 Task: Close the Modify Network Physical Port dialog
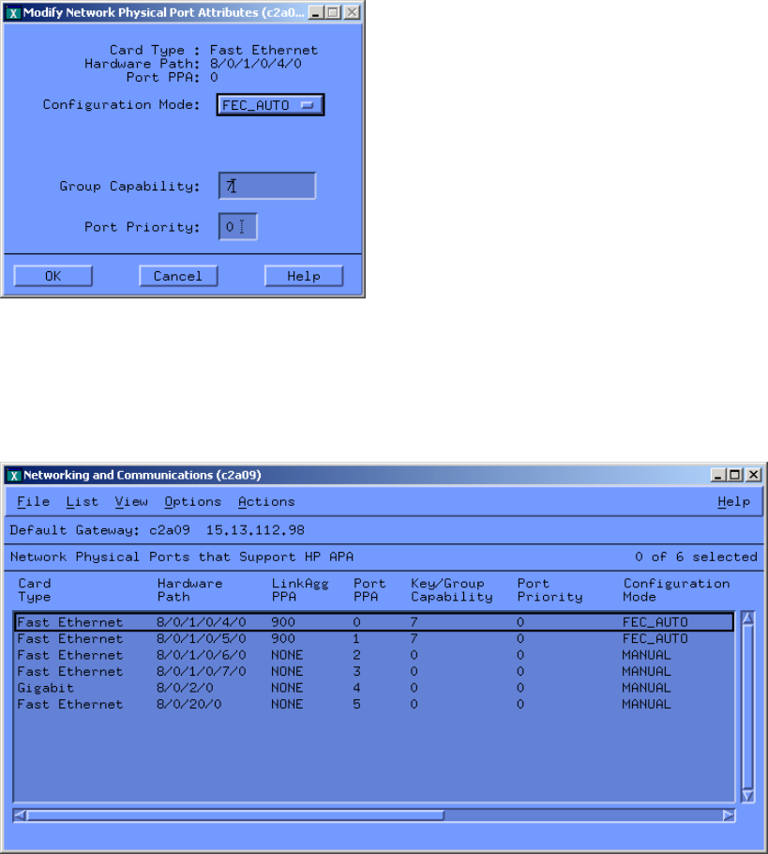353,12
